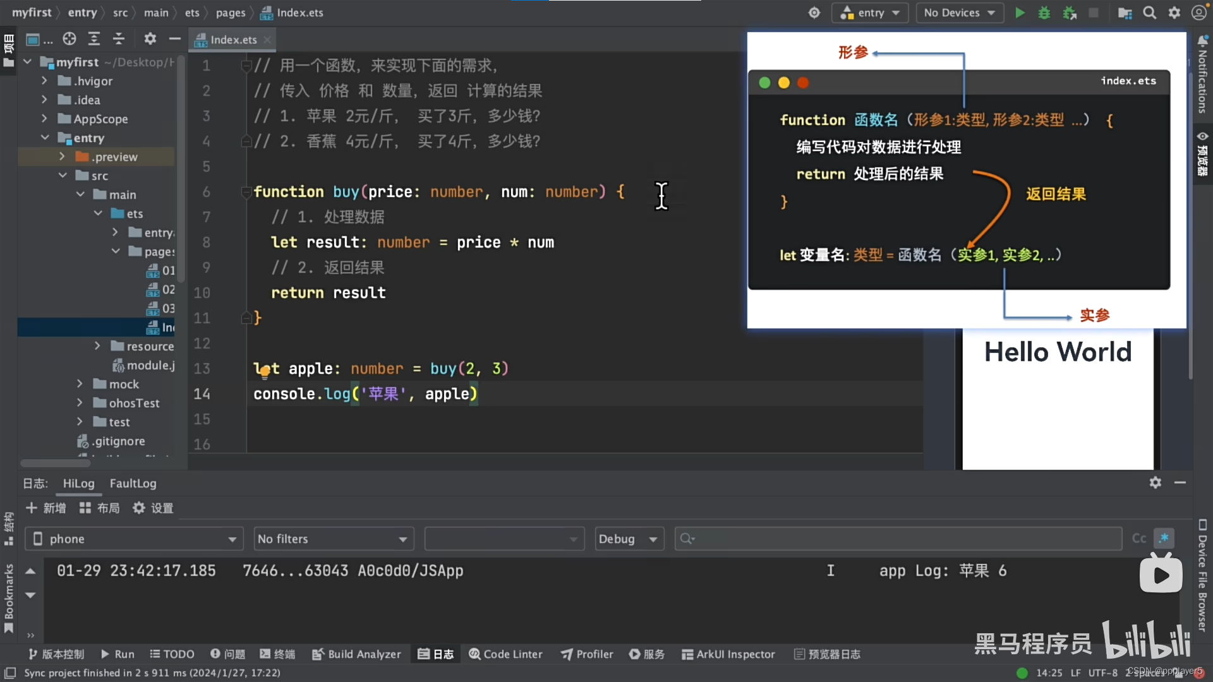Open IDE settings gear in top toolbar
The width and height of the screenshot is (1213, 682).
click(x=1174, y=13)
